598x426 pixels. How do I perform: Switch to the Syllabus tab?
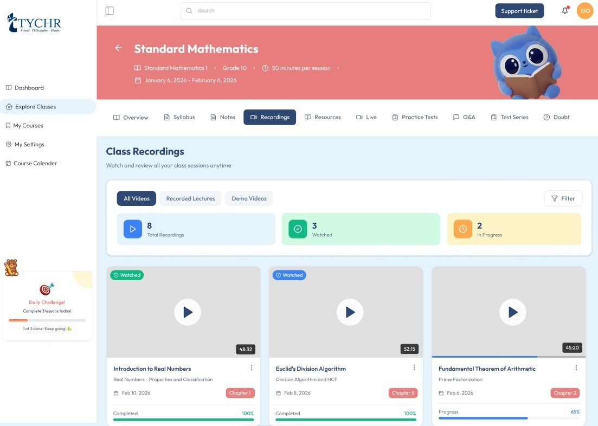click(x=179, y=117)
